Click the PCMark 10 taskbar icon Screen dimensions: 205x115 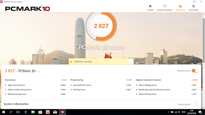(62, 112)
